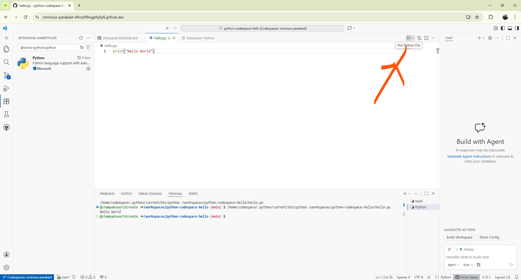The image size is (521, 280).
Task: Open chat settings gear icon
Action: pos(490,38)
